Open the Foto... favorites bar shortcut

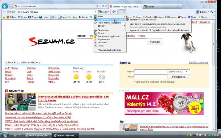coord(44,17)
